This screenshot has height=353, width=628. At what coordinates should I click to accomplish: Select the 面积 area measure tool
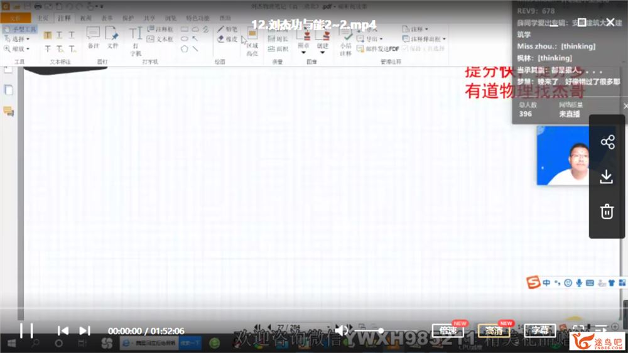click(x=278, y=49)
